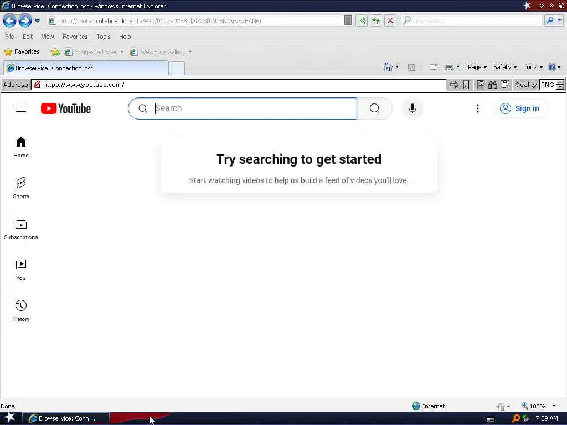Open the File menu

pyautogui.click(x=9, y=37)
